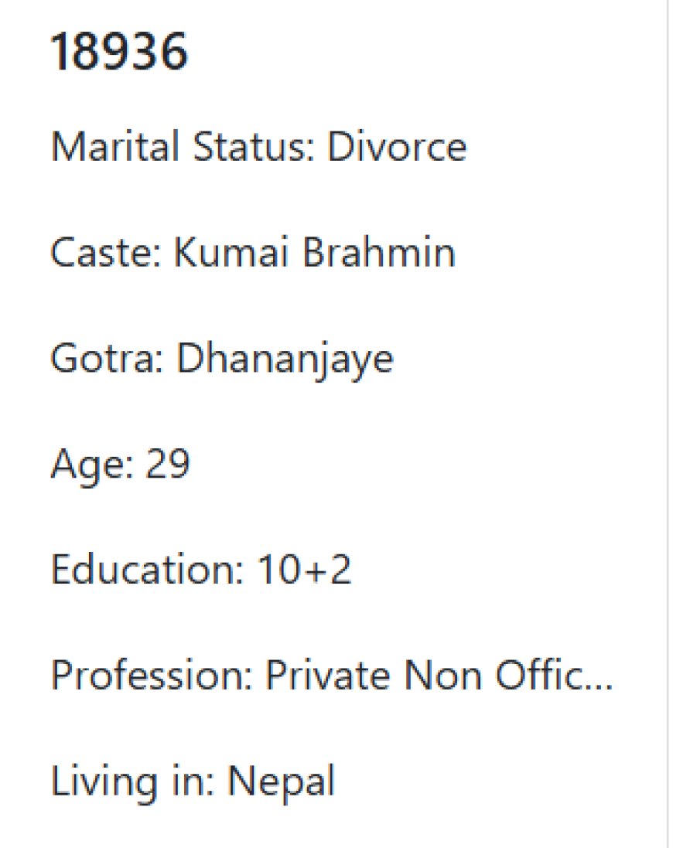Click the age value 29

tap(167, 464)
